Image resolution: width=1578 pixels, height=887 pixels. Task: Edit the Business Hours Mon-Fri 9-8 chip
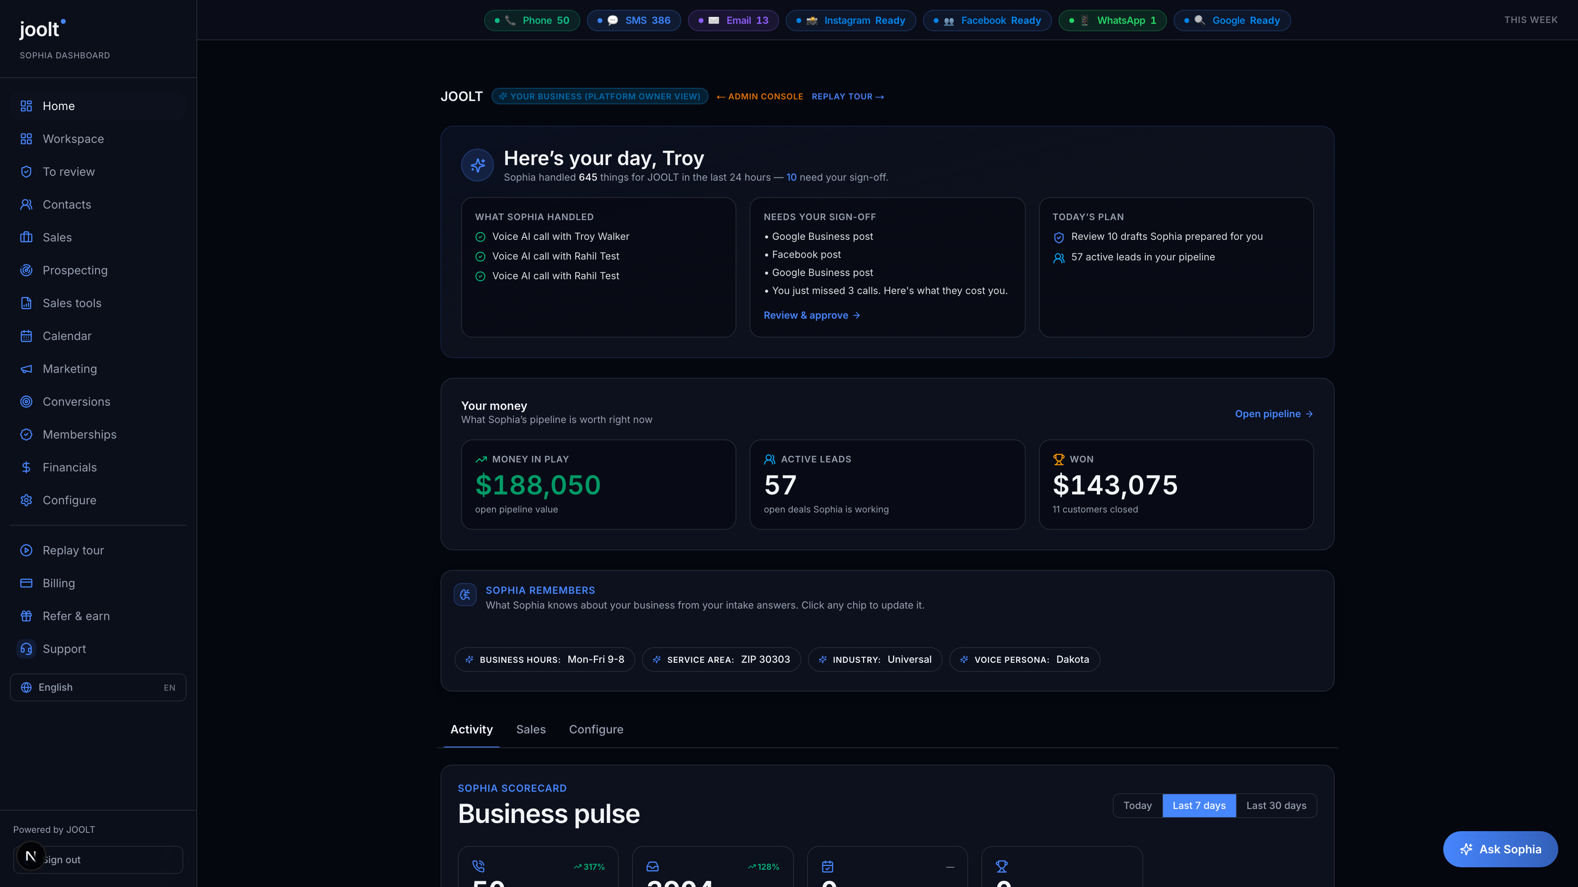coord(544,659)
